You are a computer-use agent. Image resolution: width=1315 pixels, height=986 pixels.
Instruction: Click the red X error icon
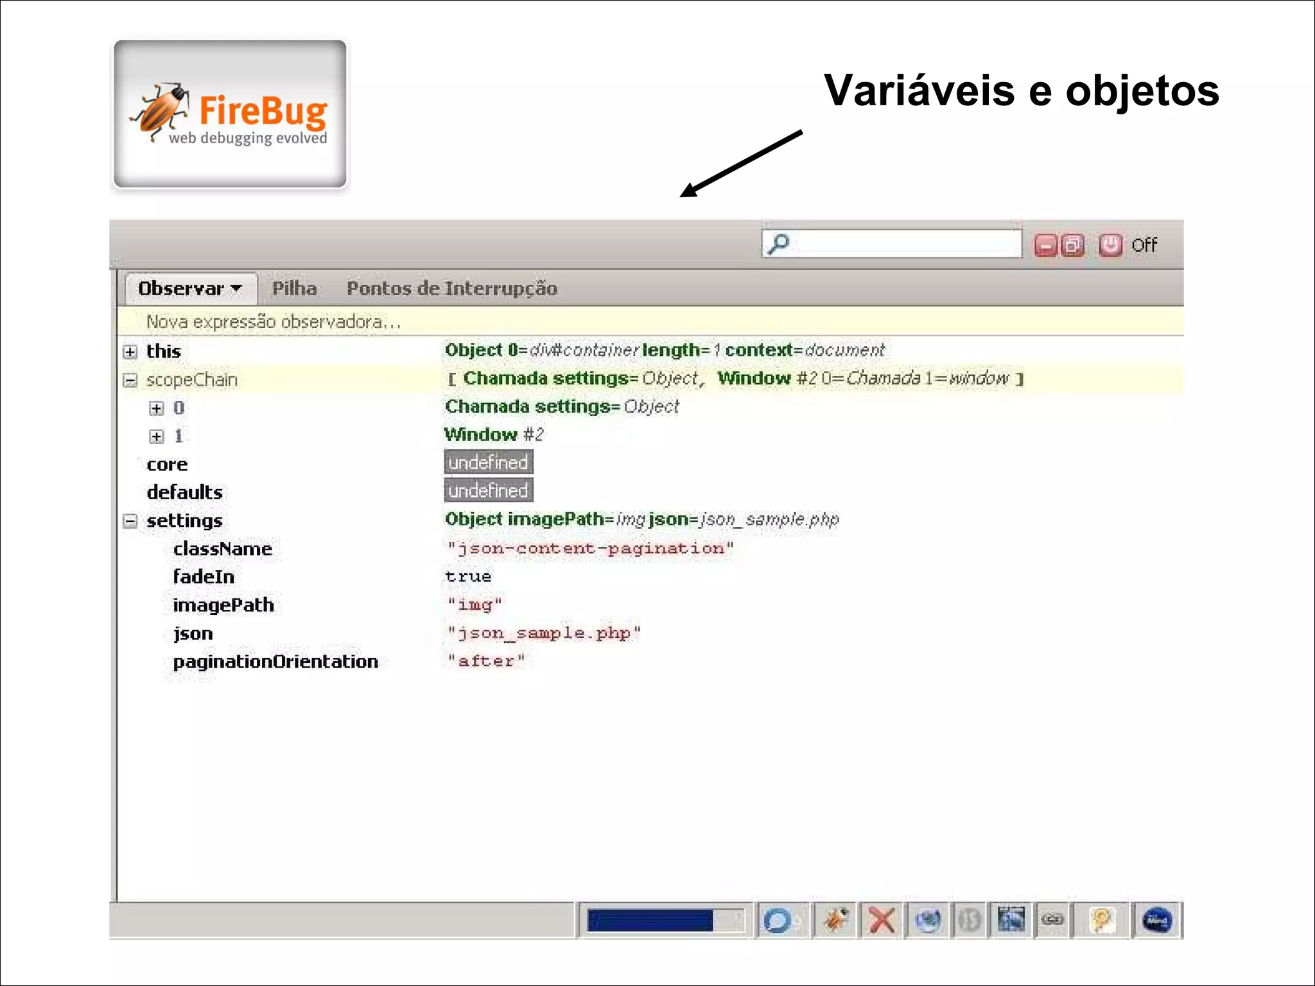[882, 921]
